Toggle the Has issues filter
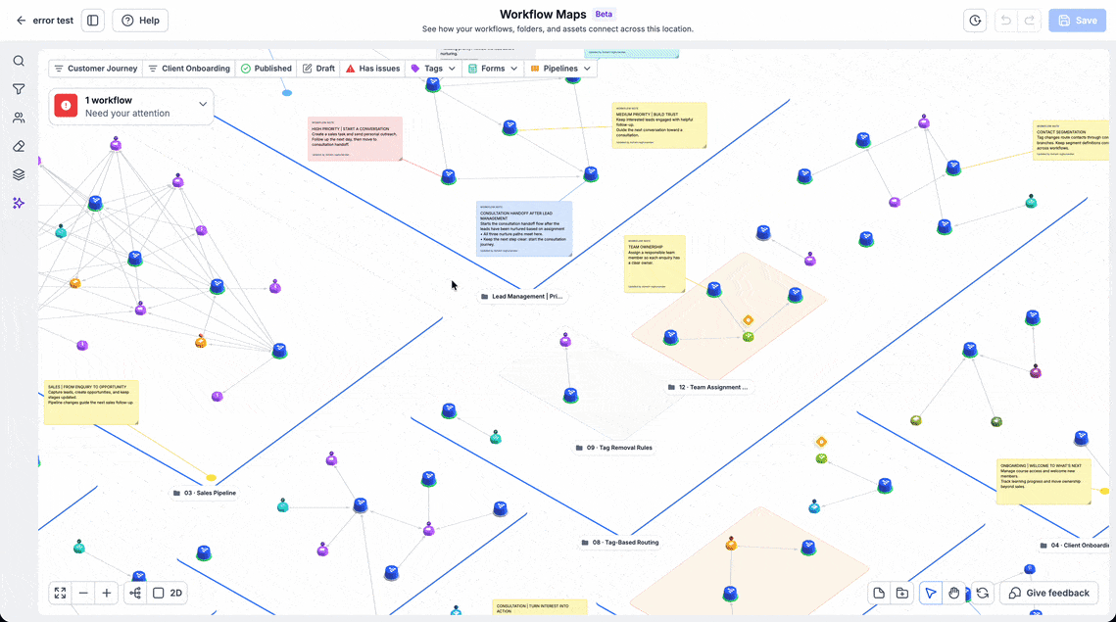Image resolution: width=1116 pixels, height=622 pixels. (373, 69)
